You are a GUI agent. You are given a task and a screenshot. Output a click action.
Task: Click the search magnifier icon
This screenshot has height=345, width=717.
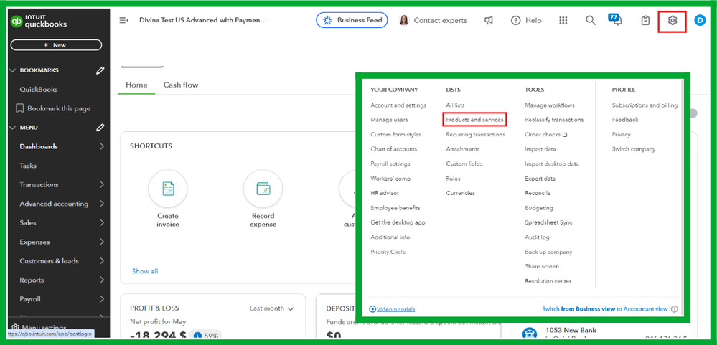(x=591, y=21)
